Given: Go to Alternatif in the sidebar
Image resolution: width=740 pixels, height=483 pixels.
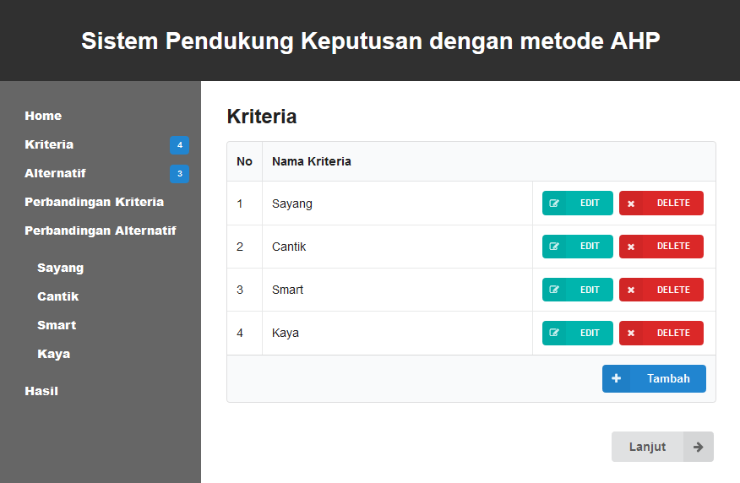Looking at the screenshot, I should pyautogui.click(x=55, y=173).
